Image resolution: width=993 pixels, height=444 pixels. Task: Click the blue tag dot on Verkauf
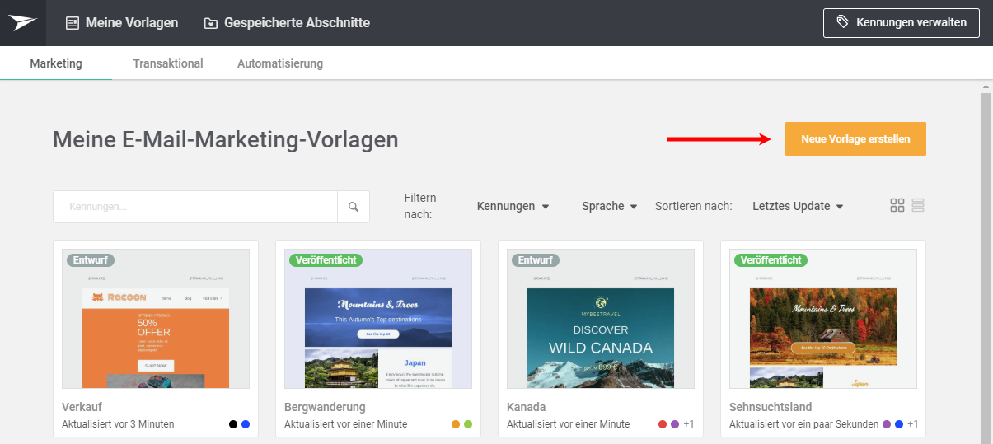tap(246, 424)
